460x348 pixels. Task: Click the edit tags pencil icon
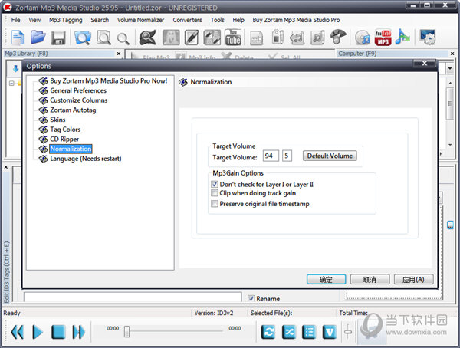tap(192, 38)
